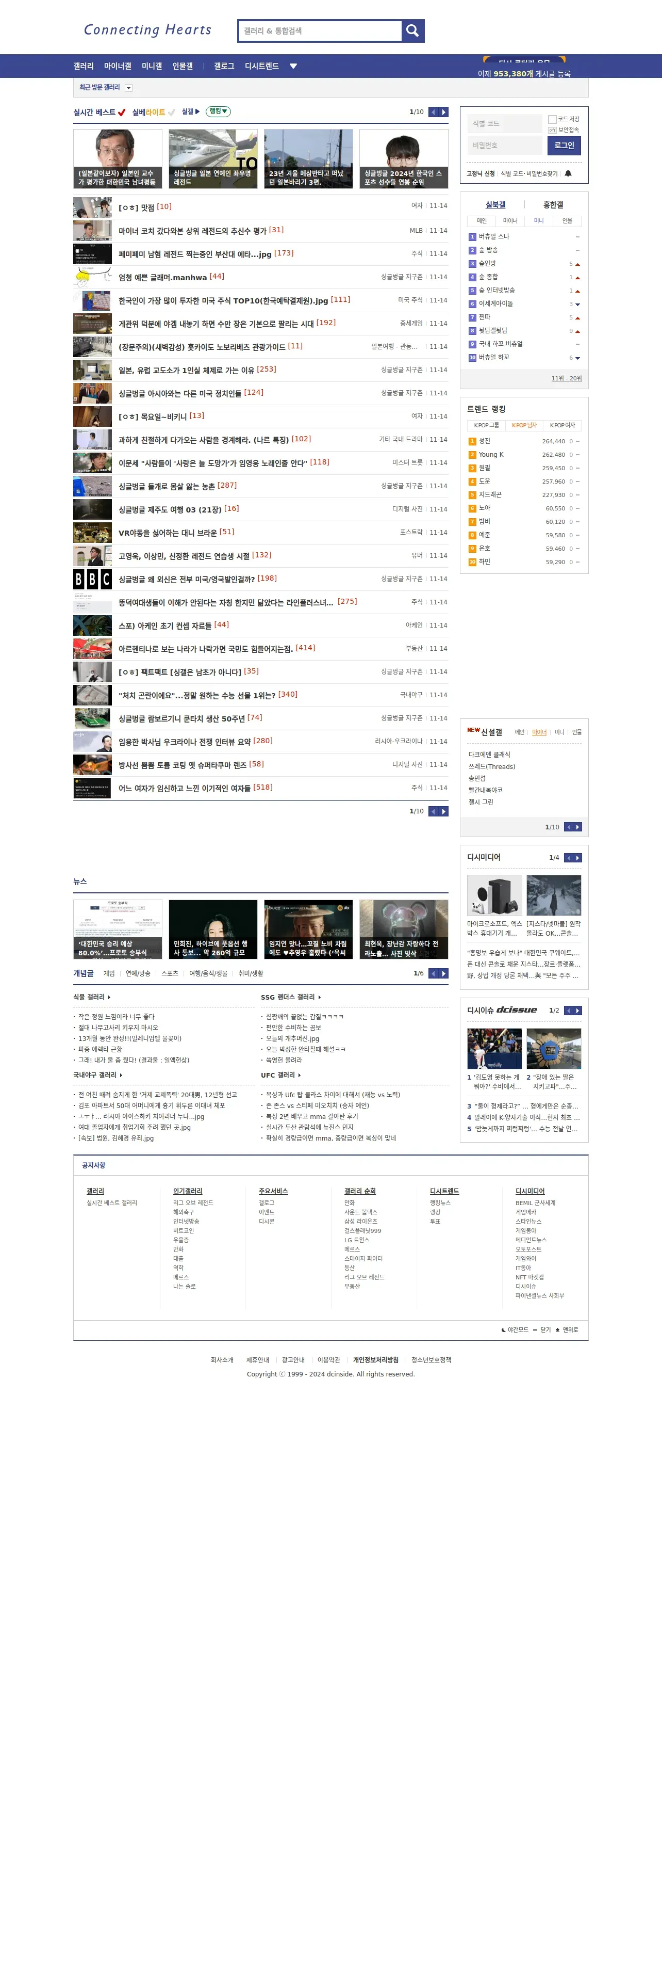This screenshot has height=1988, width=662.
Task: Click the 실시간 베스트 red checkmark heading
Action: [x=100, y=113]
